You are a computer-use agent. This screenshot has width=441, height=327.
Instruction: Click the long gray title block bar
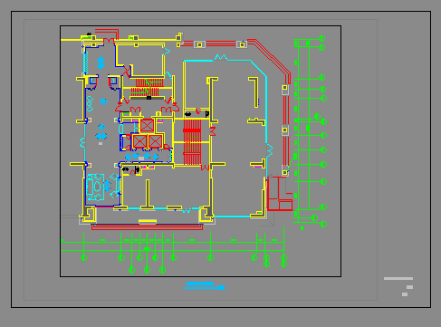tap(398, 278)
